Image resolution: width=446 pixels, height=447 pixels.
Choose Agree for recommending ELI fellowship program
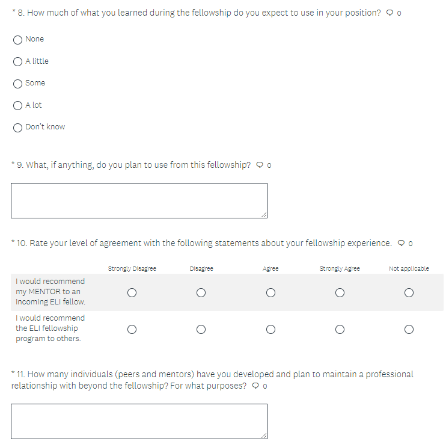(270, 329)
